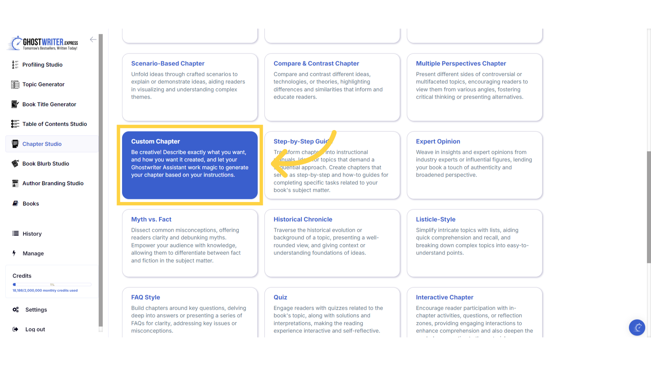
Task: Click the Table of Contents Studio icon
Action: 15,124
